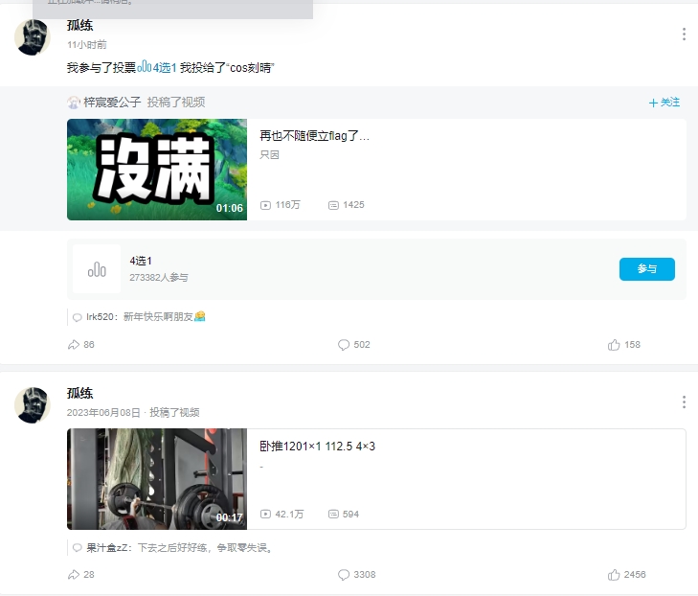This screenshot has width=698, height=596.
Task: Like the post with 158 likes
Action: tap(614, 345)
